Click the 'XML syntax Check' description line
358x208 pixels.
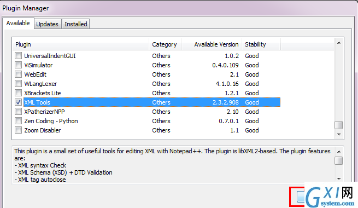(40, 165)
